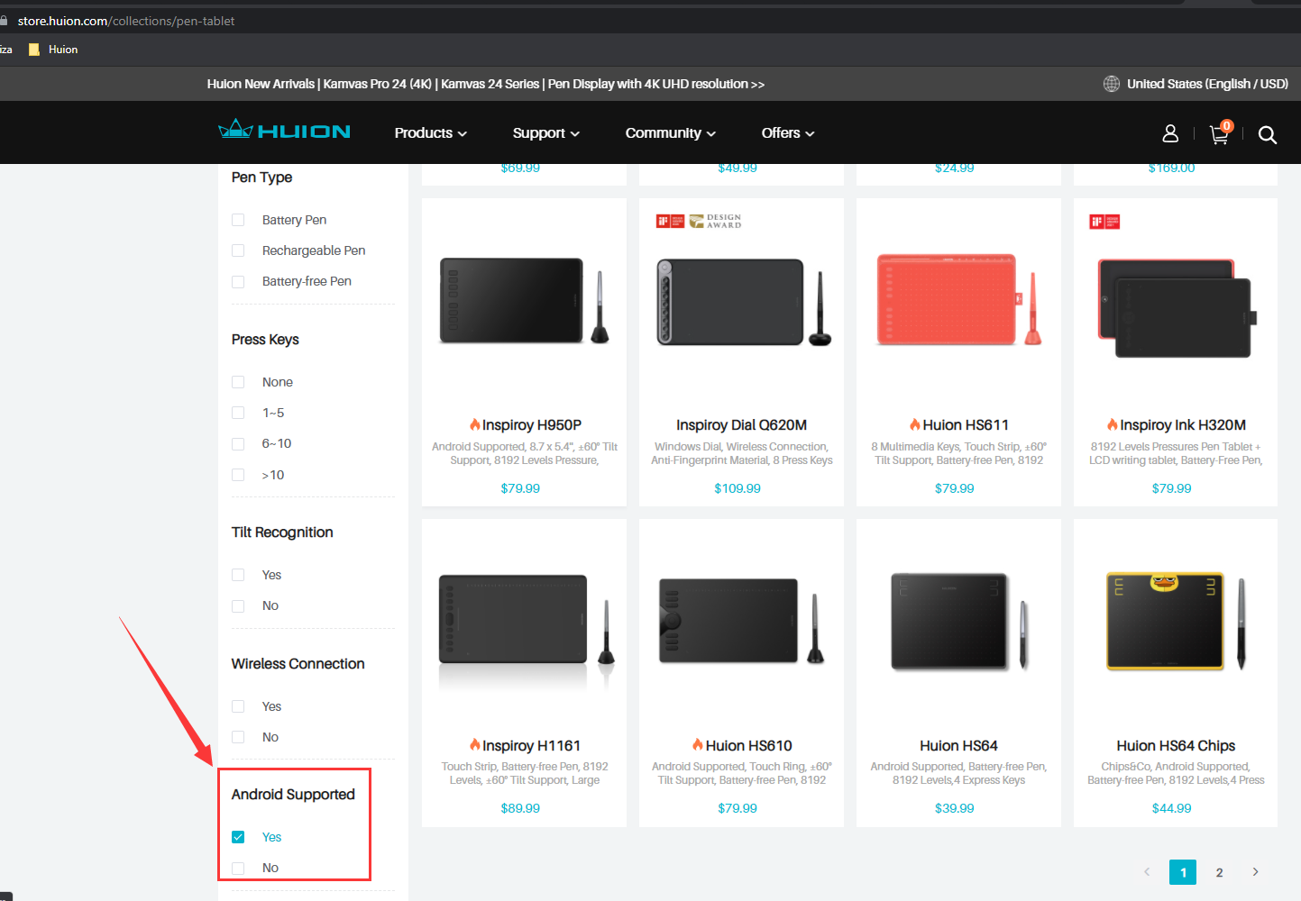Check Press Keys None filter
Screen dimensions: 1301x901
pyautogui.click(x=238, y=382)
